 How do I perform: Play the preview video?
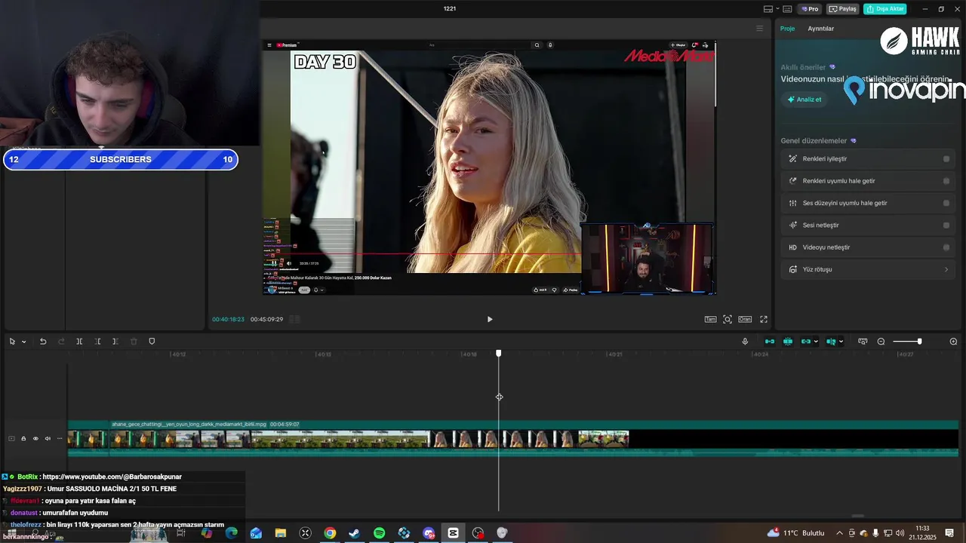[489, 319]
